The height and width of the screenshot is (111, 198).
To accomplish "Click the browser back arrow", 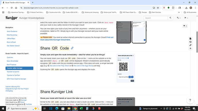I will tap(3, 8).
